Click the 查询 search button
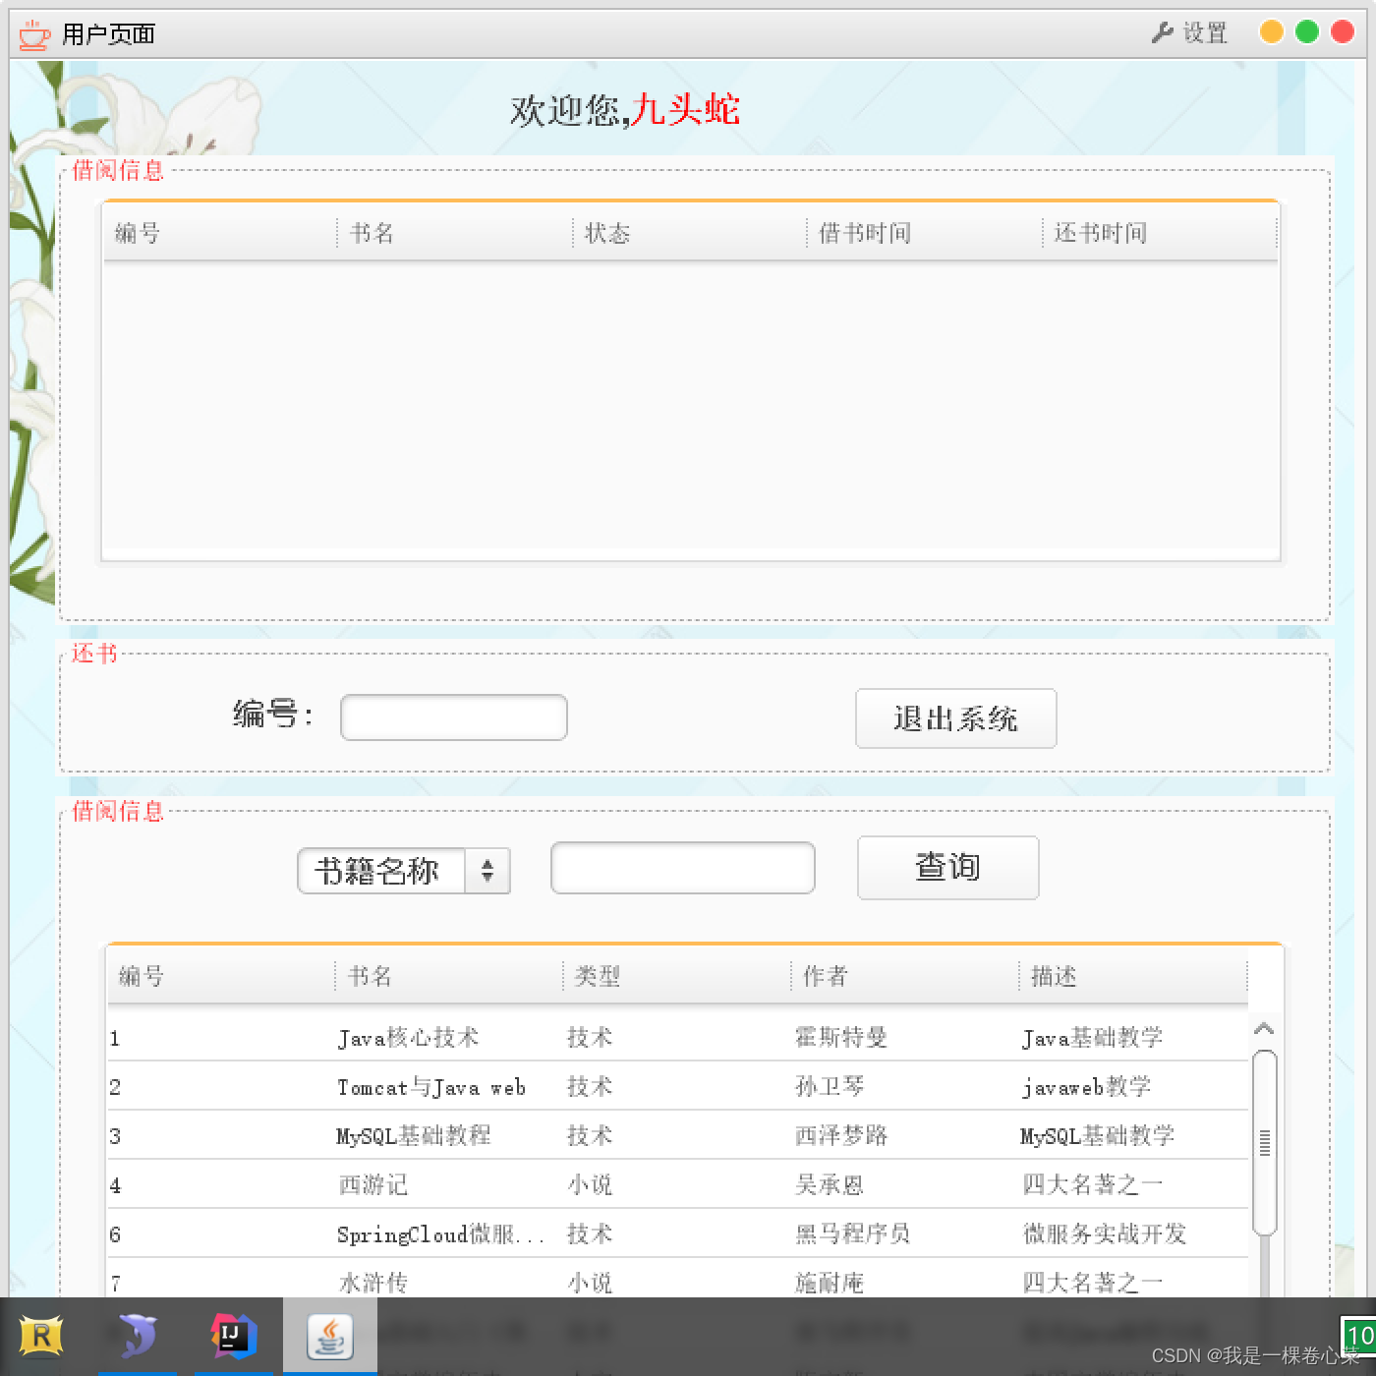This screenshot has height=1376, width=1376. (x=947, y=868)
